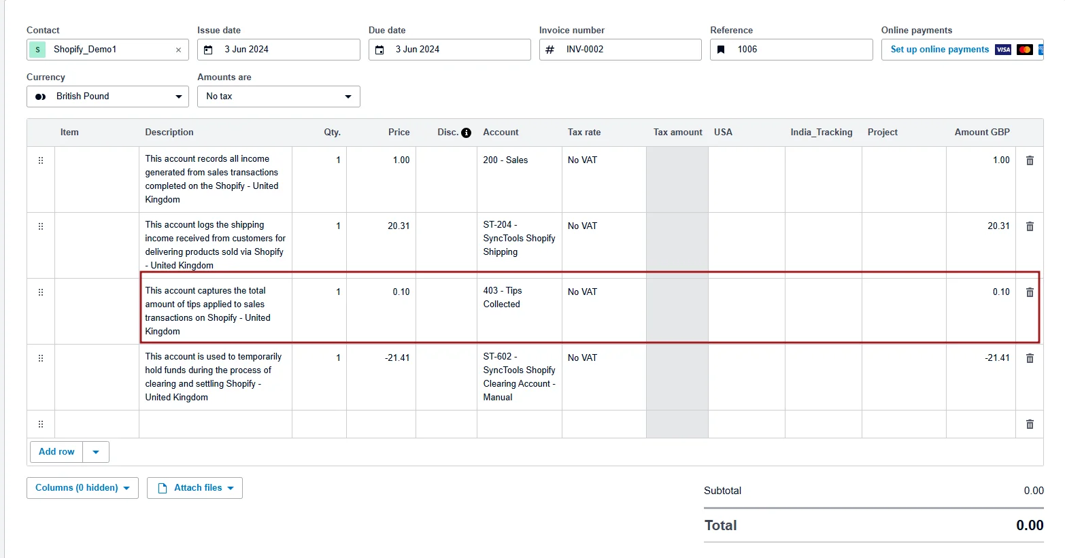The image size is (1065, 558).
Task: Click the drag handle on Tips row
Action: pos(41,292)
